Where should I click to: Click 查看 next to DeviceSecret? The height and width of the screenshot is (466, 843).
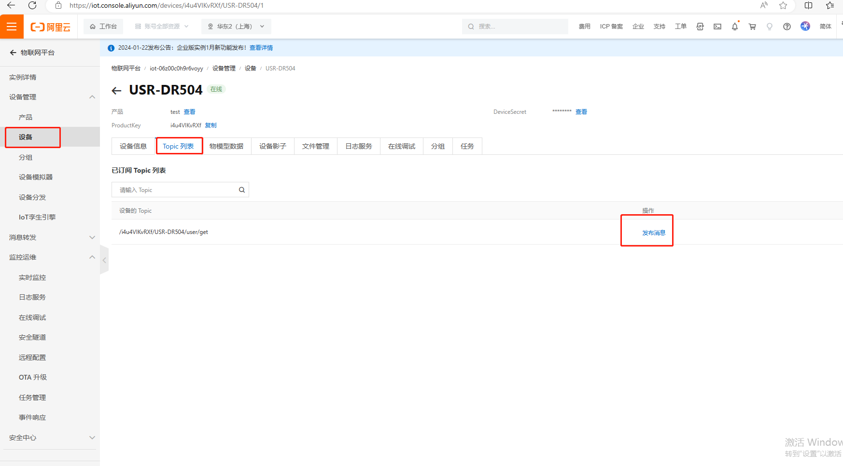pyautogui.click(x=581, y=112)
